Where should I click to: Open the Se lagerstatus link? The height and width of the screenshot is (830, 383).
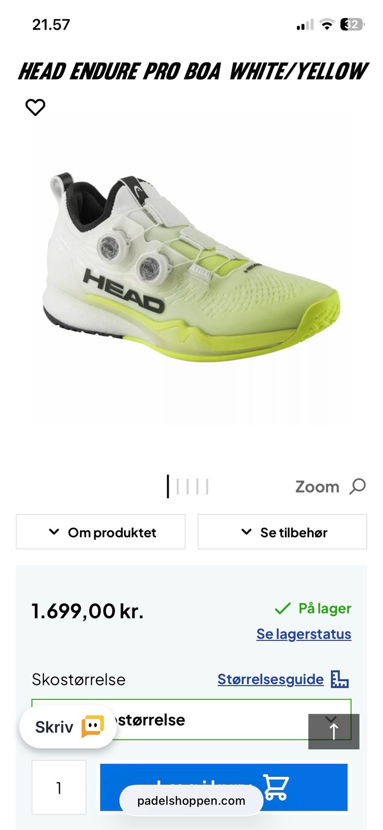304,634
